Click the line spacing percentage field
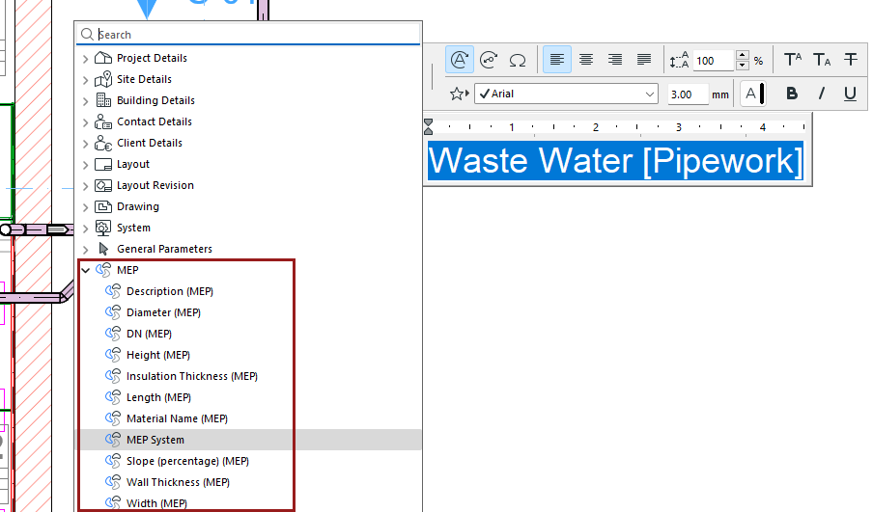This screenshot has height=512, width=873. tap(714, 61)
